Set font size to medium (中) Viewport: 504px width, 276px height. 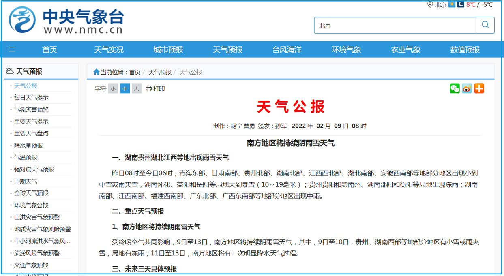(x=125, y=89)
